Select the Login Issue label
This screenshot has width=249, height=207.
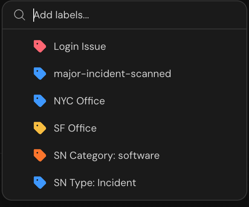(x=124, y=46)
